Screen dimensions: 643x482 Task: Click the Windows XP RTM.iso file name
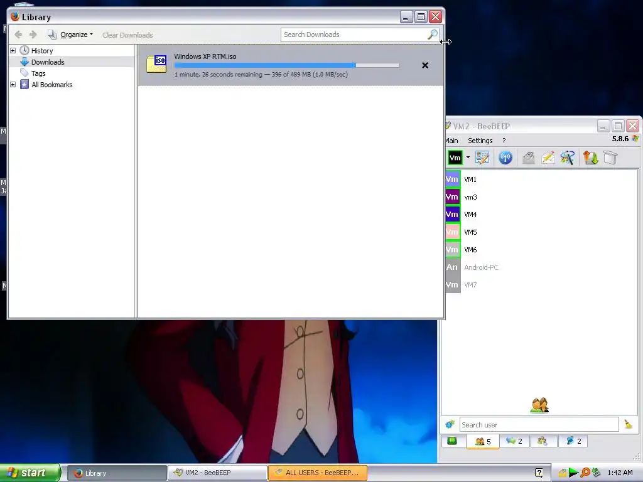tap(205, 56)
